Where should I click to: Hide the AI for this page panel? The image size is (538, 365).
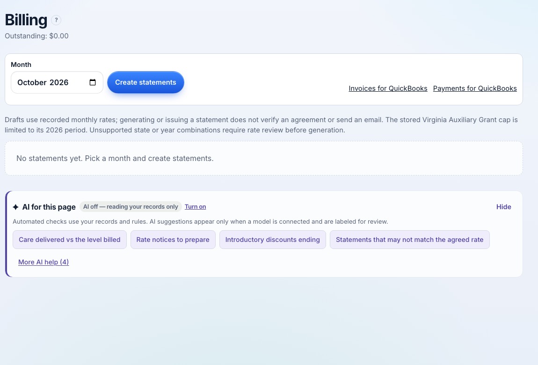[503, 207]
